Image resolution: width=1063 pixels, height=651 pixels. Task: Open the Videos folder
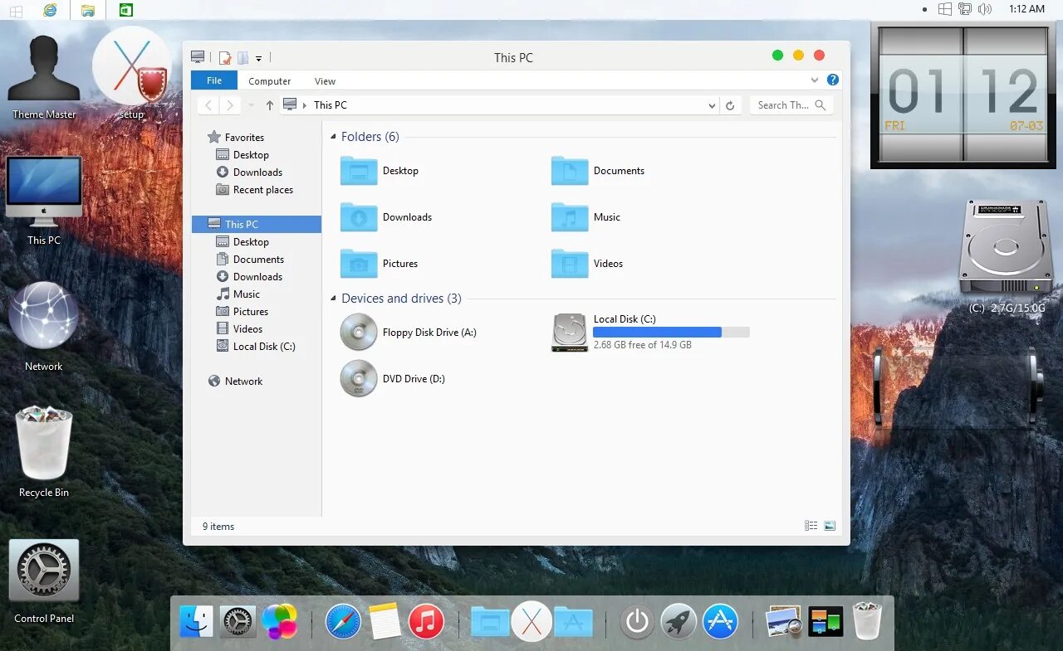tap(587, 264)
